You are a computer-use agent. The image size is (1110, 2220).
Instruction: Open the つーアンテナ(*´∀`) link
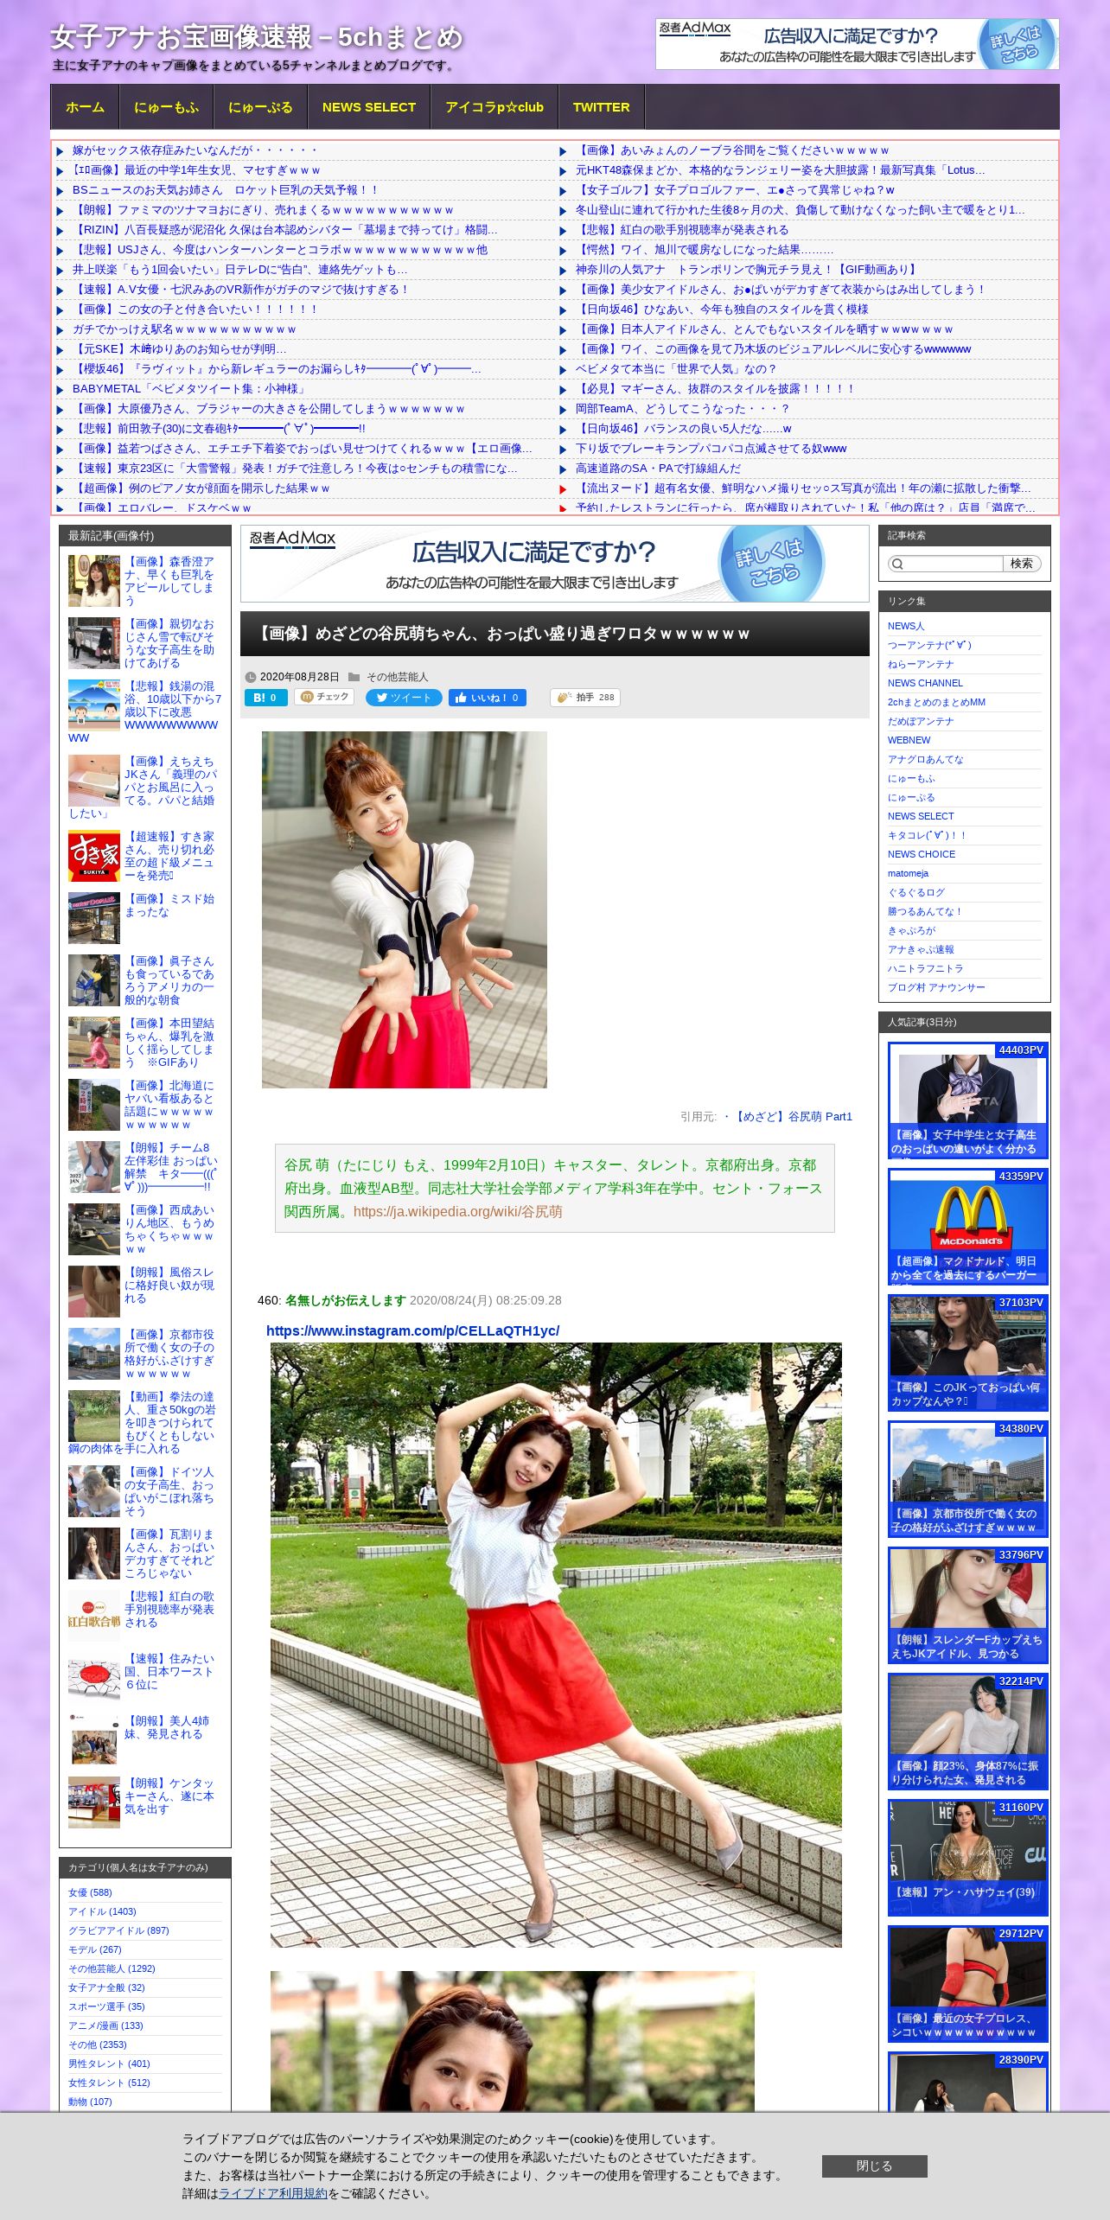[929, 645]
